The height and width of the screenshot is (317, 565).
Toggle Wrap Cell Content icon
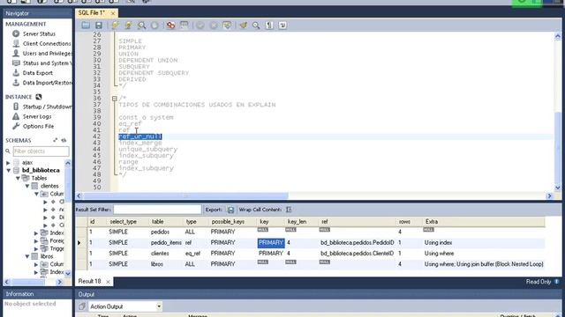289,210
